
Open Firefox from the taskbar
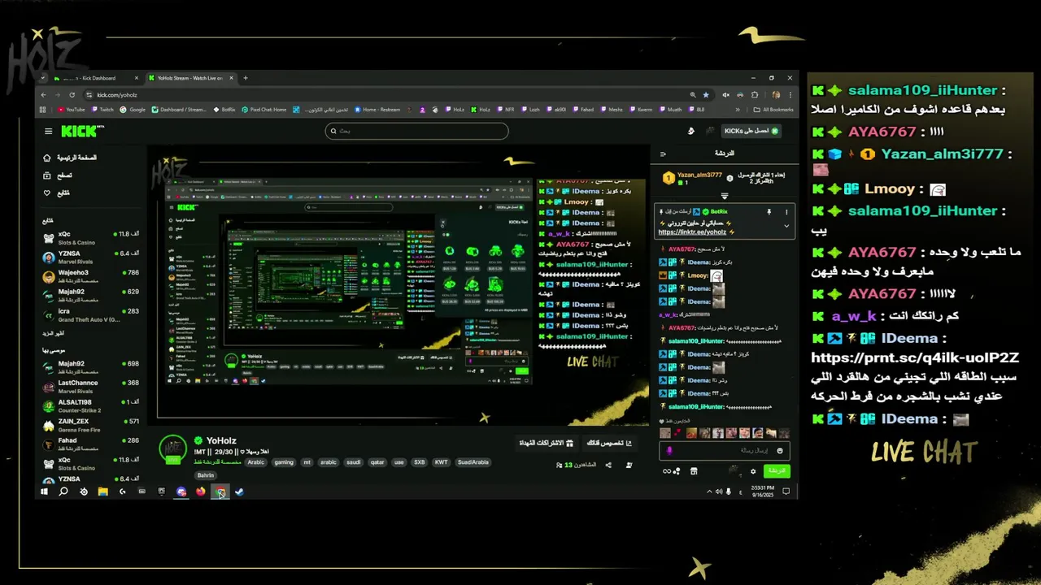(x=201, y=492)
